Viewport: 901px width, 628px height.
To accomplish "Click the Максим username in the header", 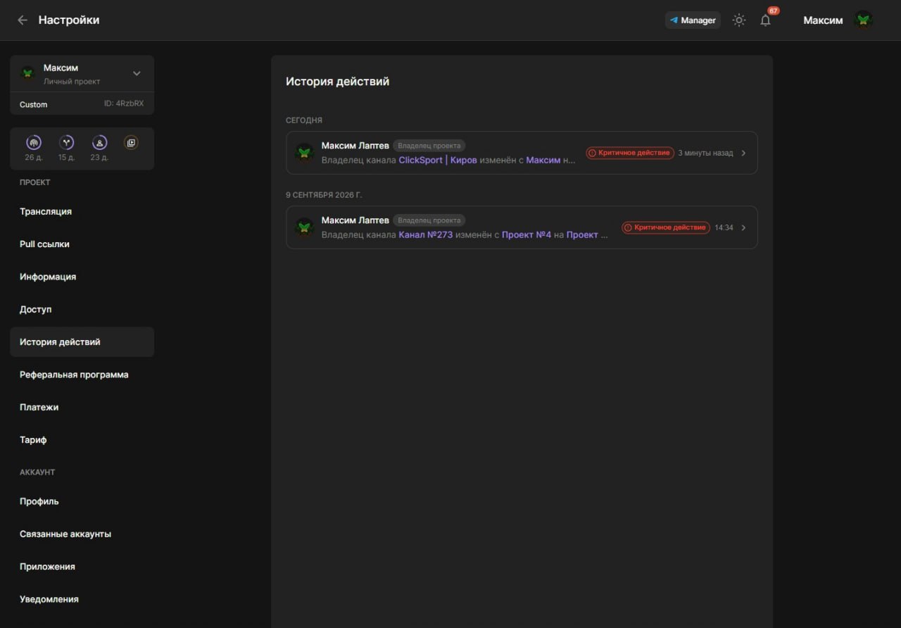I will tap(823, 20).
